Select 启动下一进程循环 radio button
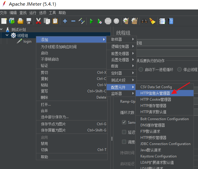The image size is (198, 169). (x=141, y=70)
